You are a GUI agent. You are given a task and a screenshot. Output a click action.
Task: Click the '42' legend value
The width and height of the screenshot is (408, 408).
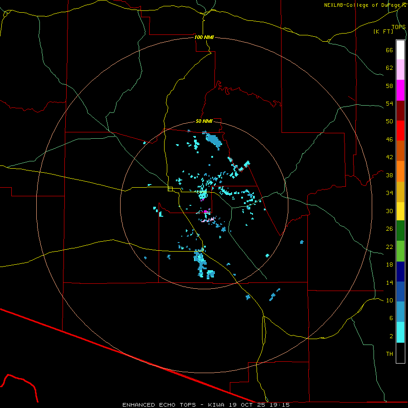389,157
